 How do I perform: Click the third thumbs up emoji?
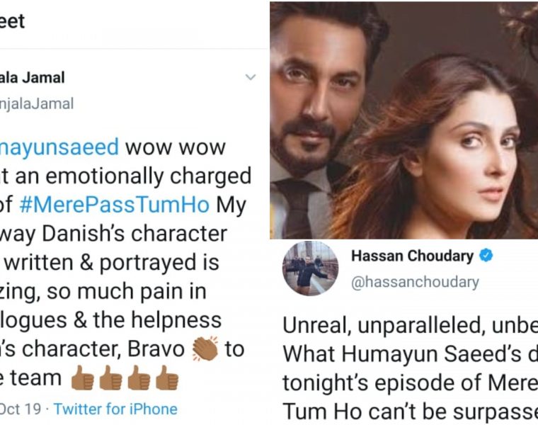coord(139,378)
